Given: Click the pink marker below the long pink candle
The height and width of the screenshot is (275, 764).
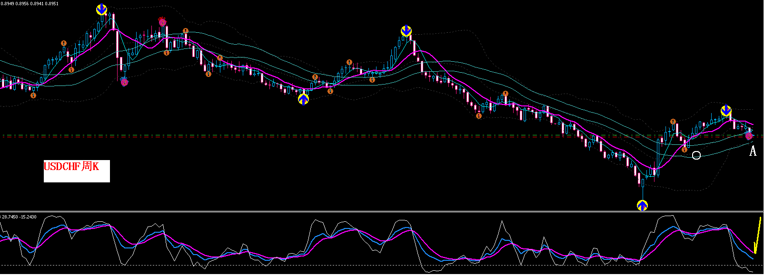Looking at the screenshot, I should 124,82.
